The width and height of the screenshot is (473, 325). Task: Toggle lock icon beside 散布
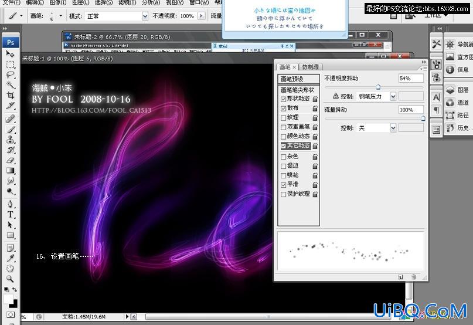pyautogui.click(x=315, y=108)
